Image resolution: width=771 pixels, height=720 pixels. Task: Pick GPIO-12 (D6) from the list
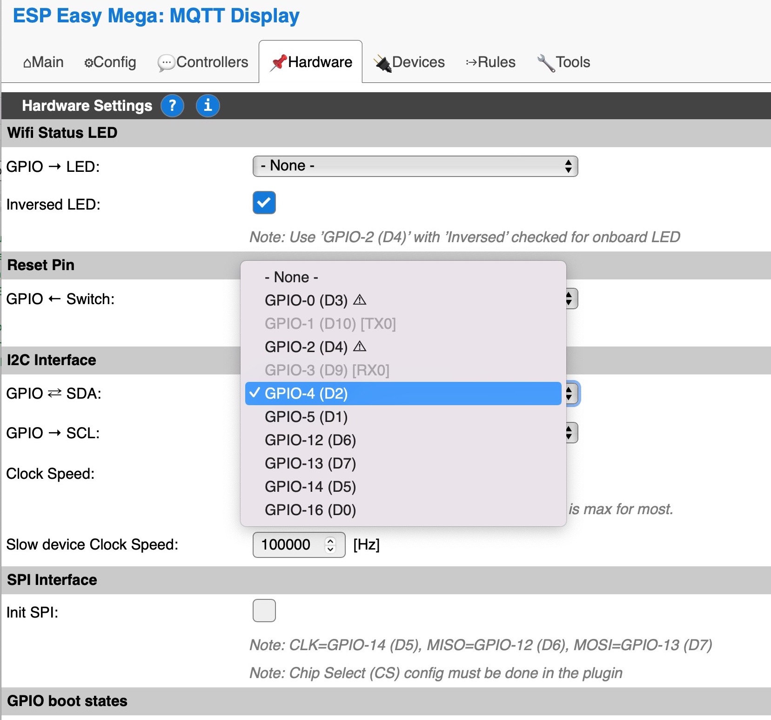[403, 440]
